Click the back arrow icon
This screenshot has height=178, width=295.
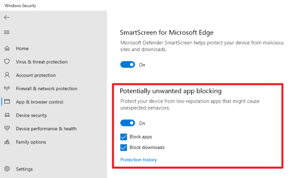coord(7,17)
